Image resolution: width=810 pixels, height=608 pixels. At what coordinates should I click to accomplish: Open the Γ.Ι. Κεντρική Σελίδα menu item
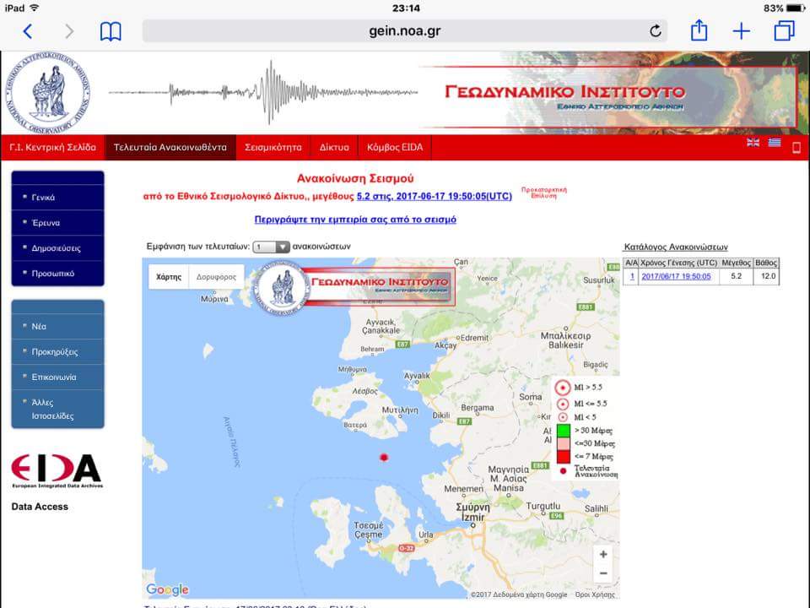click(x=52, y=147)
